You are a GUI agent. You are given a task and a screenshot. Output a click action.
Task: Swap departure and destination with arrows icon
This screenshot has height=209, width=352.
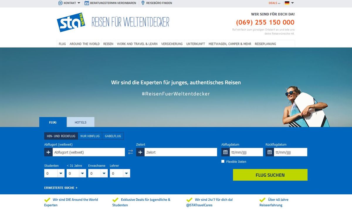pyautogui.click(x=131, y=152)
